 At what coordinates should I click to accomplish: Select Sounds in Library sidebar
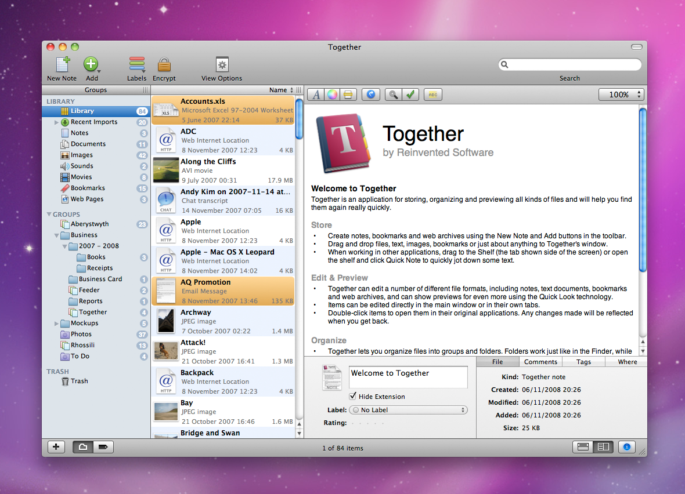(x=96, y=166)
